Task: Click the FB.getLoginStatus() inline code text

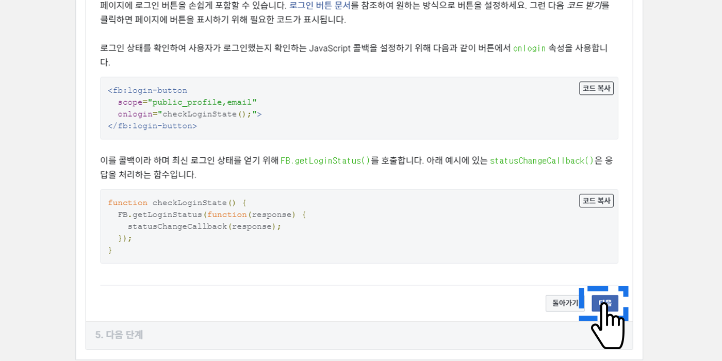Action: click(x=325, y=160)
